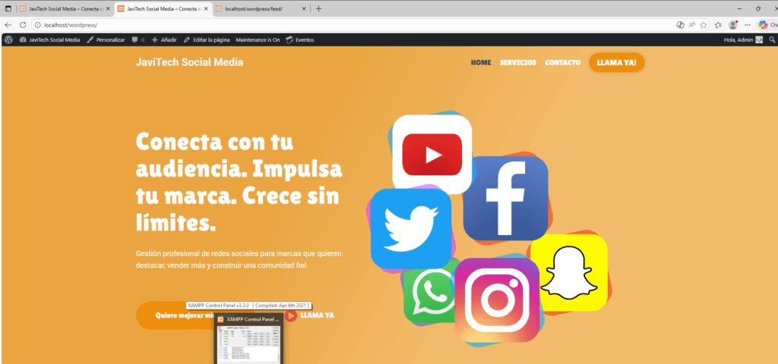The width and height of the screenshot is (778, 364).
Task: Open the browser profile avatar icon
Action: click(732, 25)
